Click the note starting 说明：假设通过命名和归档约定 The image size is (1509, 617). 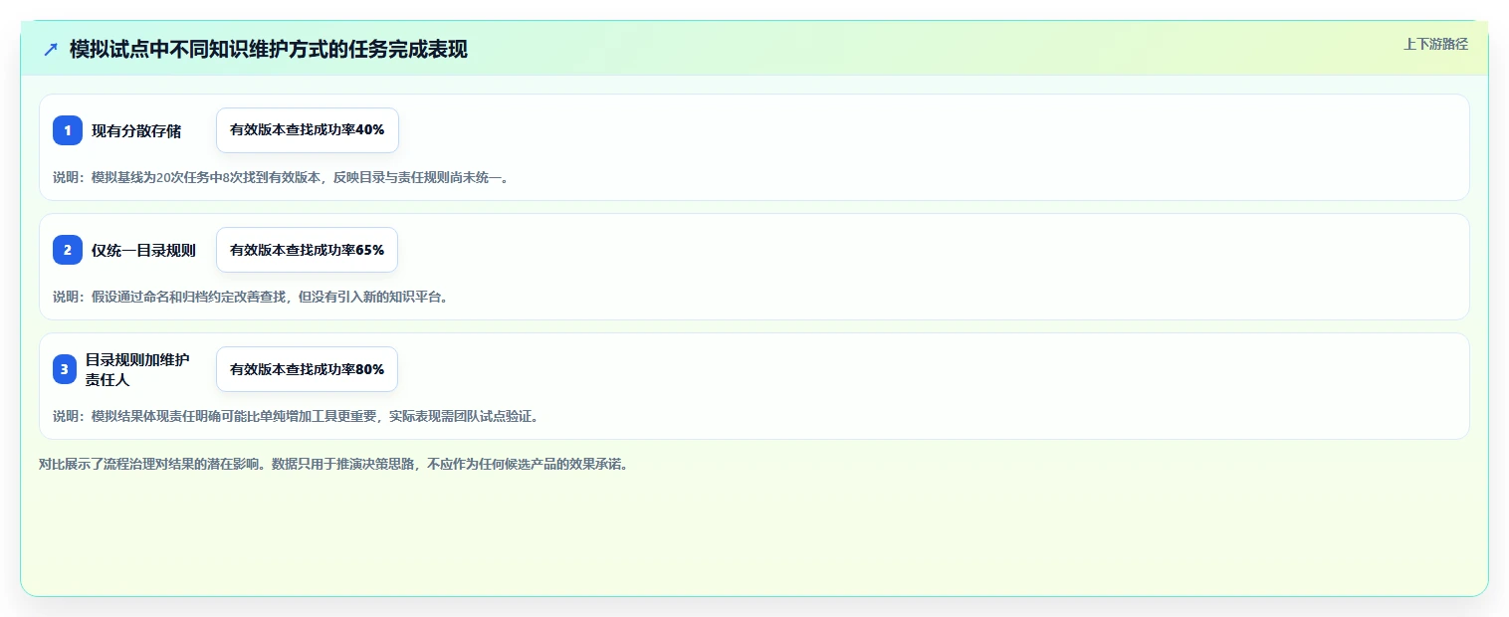[x=251, y=297]
